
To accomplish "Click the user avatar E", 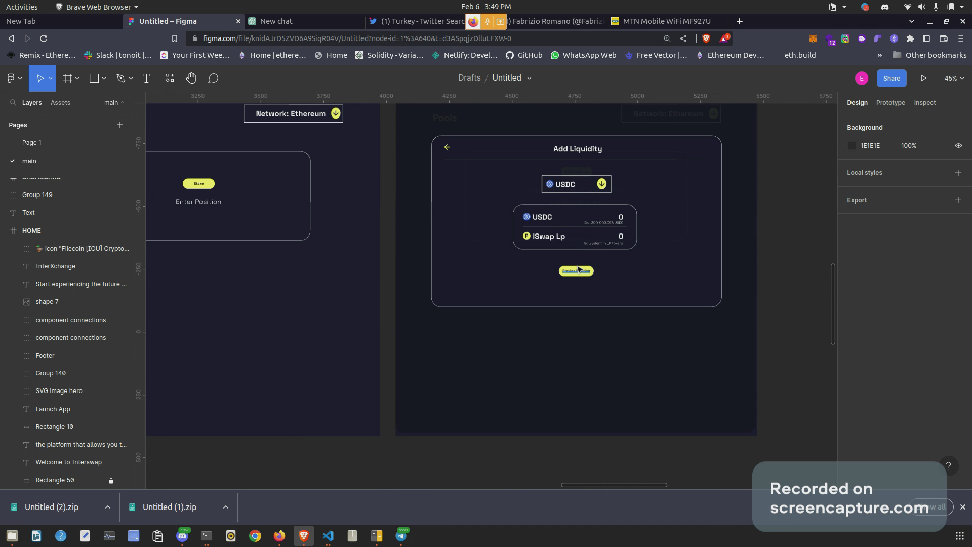I will click(x=862, y=78).
